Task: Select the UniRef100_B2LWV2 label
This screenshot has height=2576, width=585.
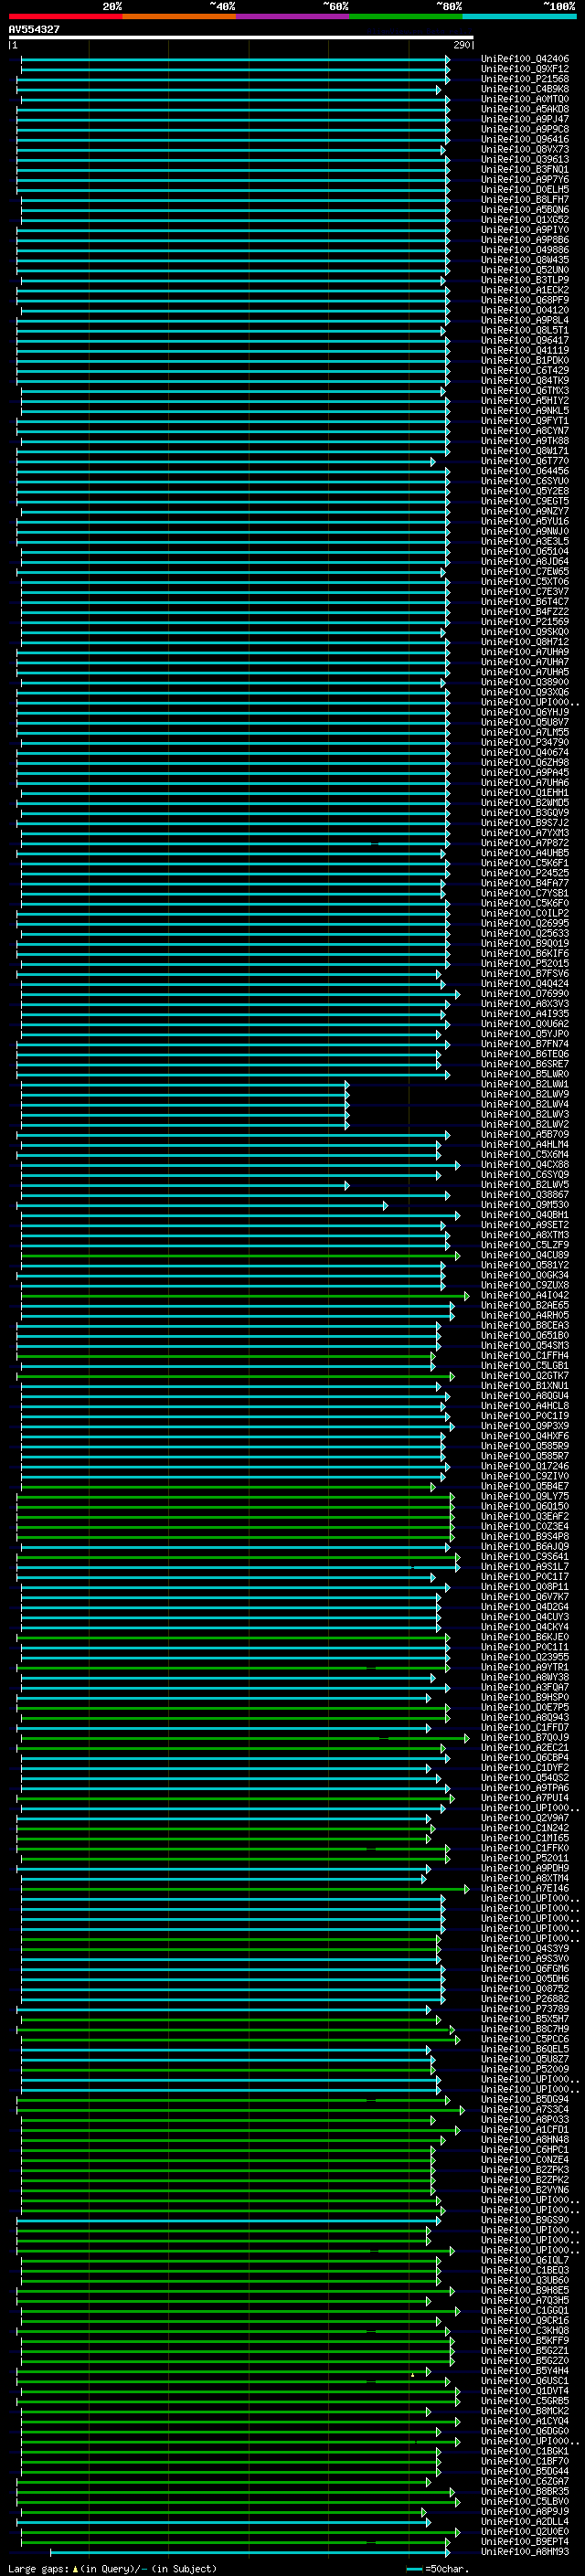Action: 525,1124
